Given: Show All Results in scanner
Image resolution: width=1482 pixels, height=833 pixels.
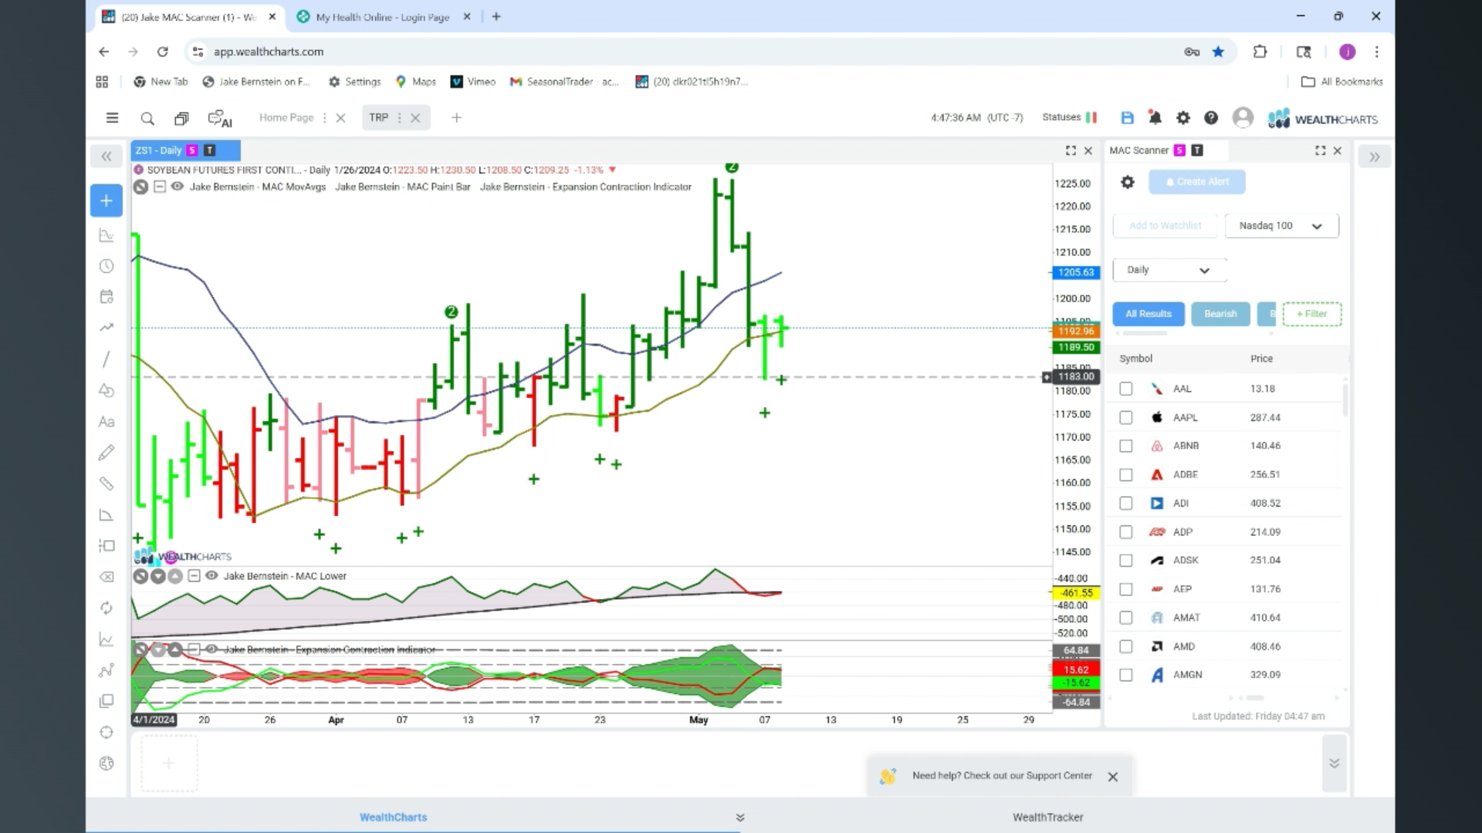Looking at the screenshot, I should pos(1148,314).
